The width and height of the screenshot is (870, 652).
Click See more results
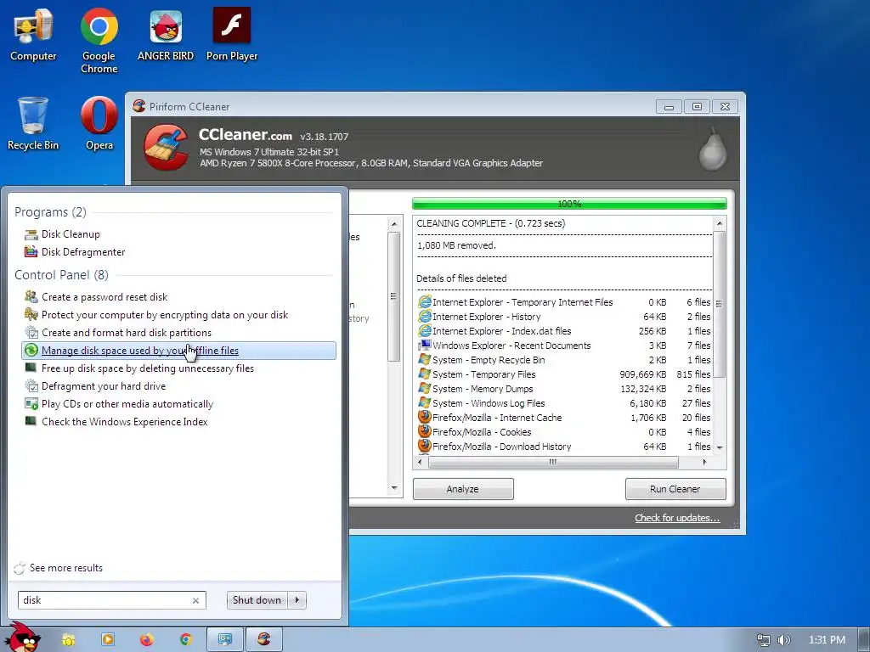click(66, 568)
